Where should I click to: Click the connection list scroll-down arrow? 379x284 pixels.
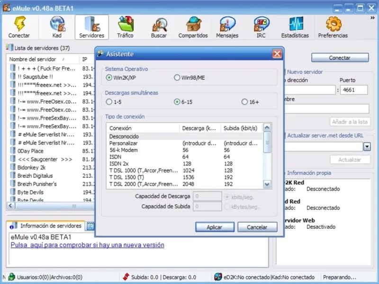click(267, 185)
